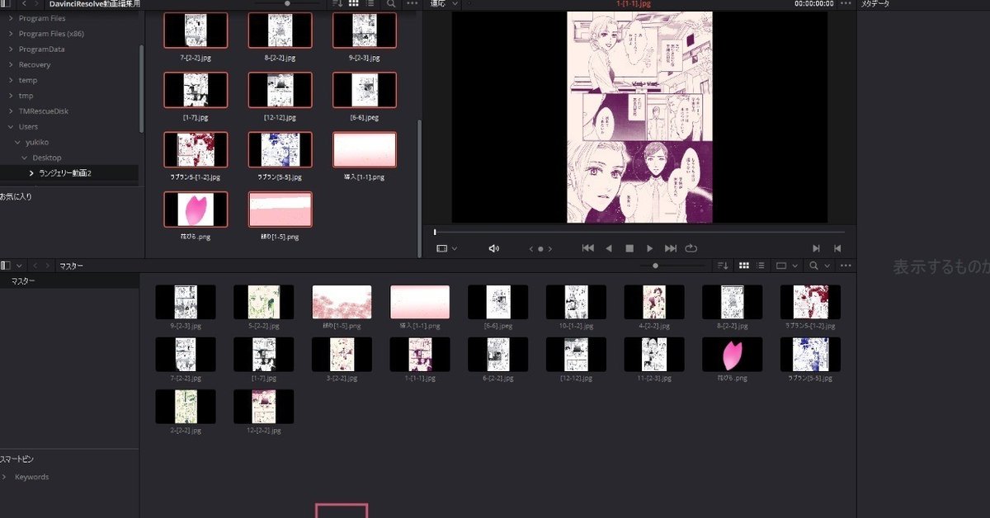This screenshot has height=518, width=990.
Task: Step to next jog point arrow
Action: (549, 248)
